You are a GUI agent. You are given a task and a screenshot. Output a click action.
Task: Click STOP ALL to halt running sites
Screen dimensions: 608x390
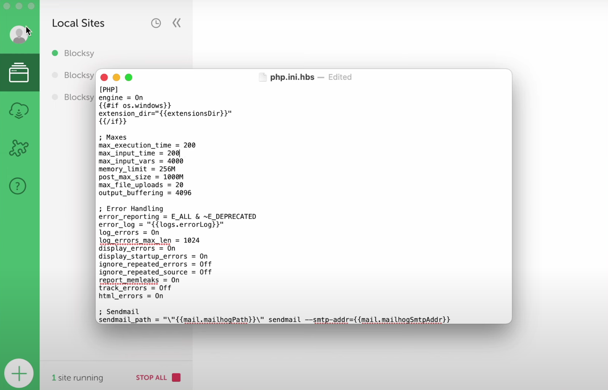pyautogui.click(x=158, y=377)
